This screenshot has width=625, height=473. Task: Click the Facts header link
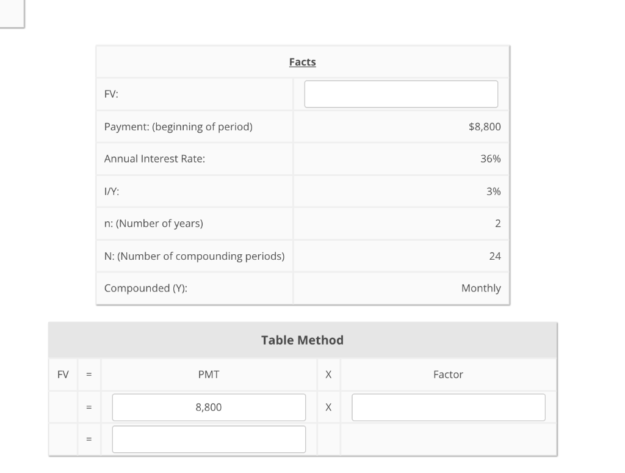[302, 62]
